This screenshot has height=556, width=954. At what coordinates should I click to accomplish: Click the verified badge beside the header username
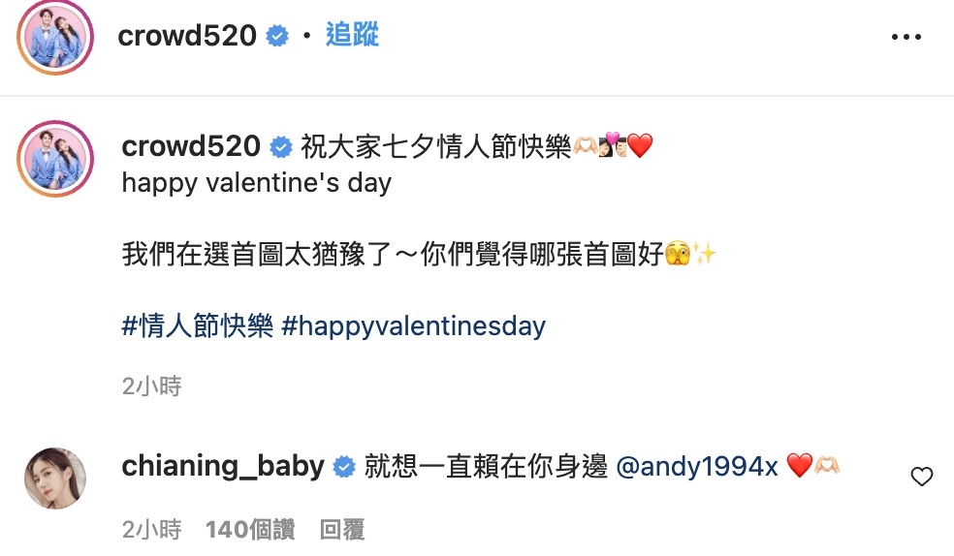pos(278,37)
